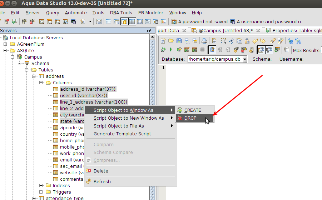Click the Database path input field
Screen dimensions: 322x200
click(215, 59)
